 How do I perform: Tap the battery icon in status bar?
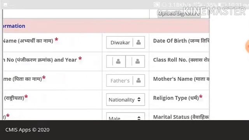pyautogui.click(x=223, y=5)
